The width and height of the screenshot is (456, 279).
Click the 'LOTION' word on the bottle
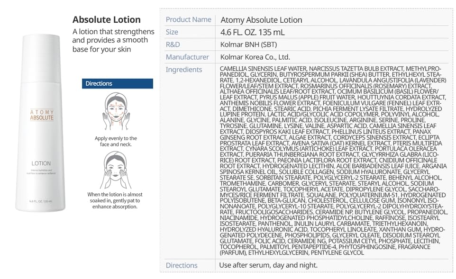[x=41, y=163]
